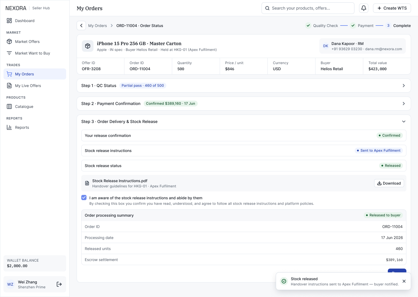Screen dimensions: 418x297
Task: Click the My Orders cart icon
Action: tap(9, 74)
